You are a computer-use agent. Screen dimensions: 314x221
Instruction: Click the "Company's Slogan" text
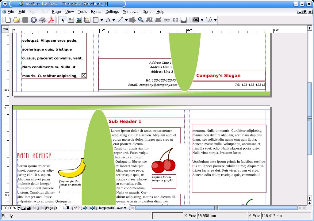coord(218,75)
